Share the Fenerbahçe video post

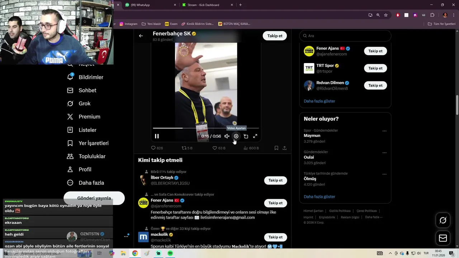tap(284, 148)
